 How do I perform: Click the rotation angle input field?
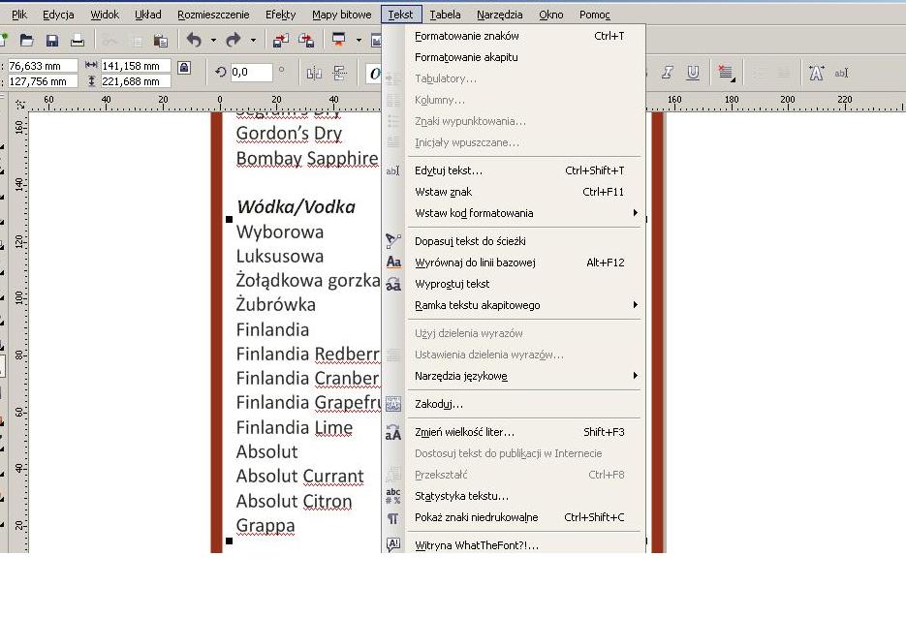click(x=252, y=72)
